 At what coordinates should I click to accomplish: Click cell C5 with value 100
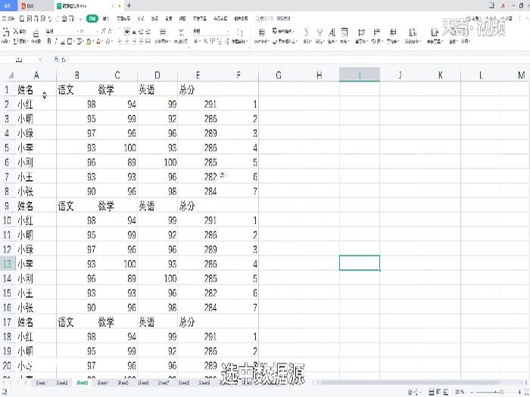point(117,147)
